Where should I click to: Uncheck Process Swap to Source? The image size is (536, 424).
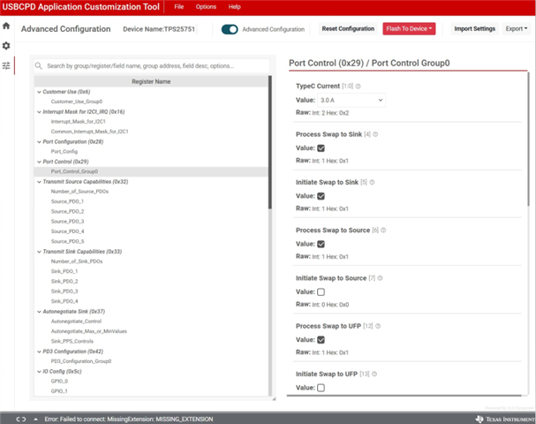pos(321,244)
